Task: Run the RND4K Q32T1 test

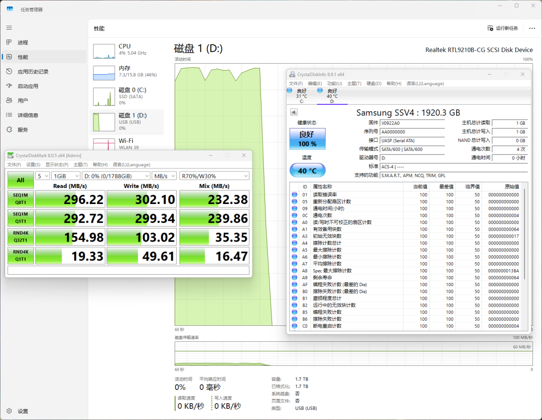Action: pyautogui.click(x=21, y=237)
